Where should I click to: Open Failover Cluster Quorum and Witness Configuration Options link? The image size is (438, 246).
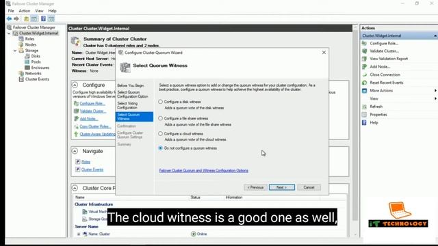coord(204,170)
